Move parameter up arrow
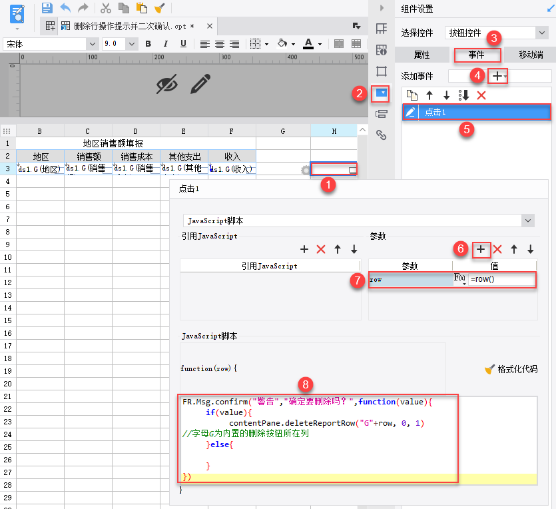The image size is (556, 509). pyautogui.click(x=514, y=249)
